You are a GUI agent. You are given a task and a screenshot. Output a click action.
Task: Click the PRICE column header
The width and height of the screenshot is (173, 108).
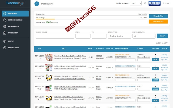tap(90, 49)
